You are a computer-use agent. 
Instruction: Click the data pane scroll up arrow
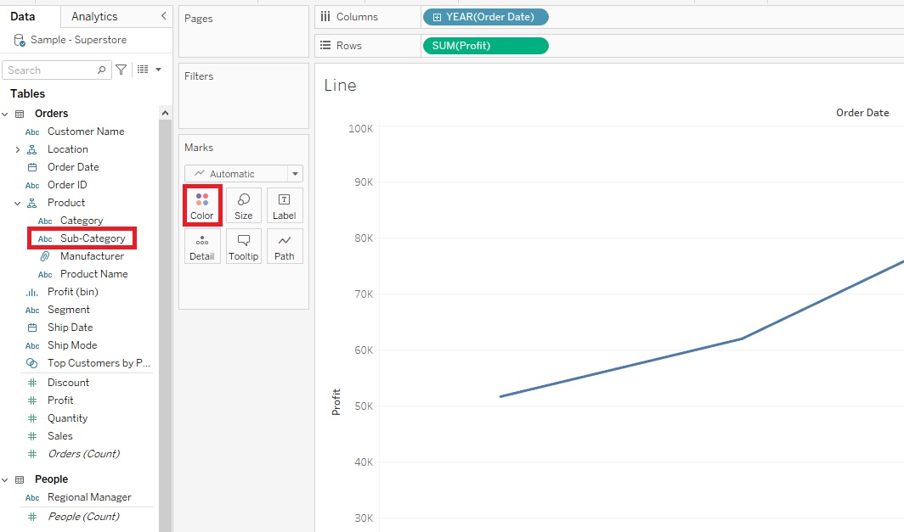tap(165, 114)
